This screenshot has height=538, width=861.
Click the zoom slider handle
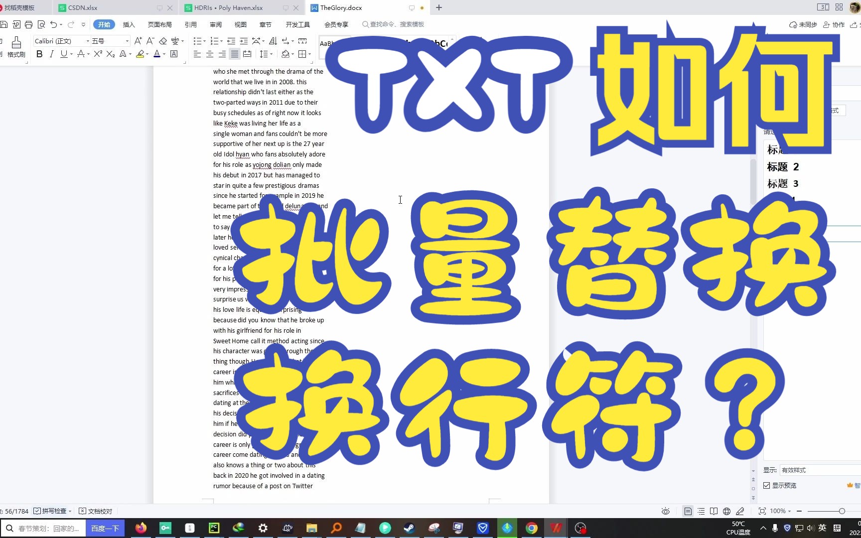842,511
